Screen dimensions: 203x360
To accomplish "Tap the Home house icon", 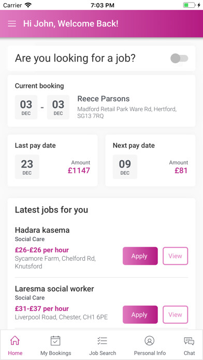I will (15, 340).
